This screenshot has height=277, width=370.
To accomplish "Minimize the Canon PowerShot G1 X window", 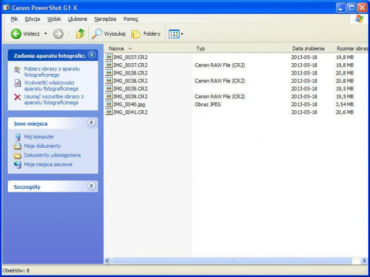I will coord(341,8).
